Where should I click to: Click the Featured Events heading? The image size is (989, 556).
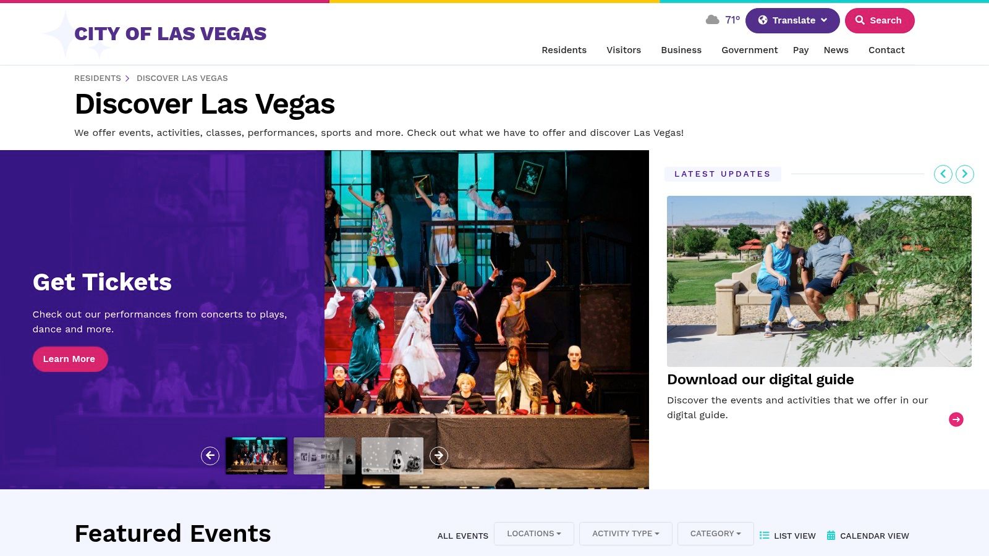pyautogui.click(x=173, y=534)
